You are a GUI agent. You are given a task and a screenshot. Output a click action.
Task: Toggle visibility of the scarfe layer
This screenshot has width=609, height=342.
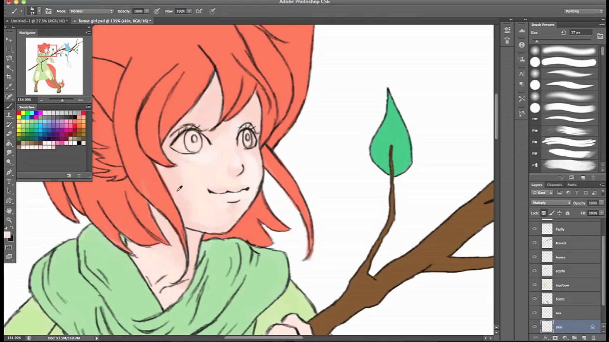[x=534, y=271]
